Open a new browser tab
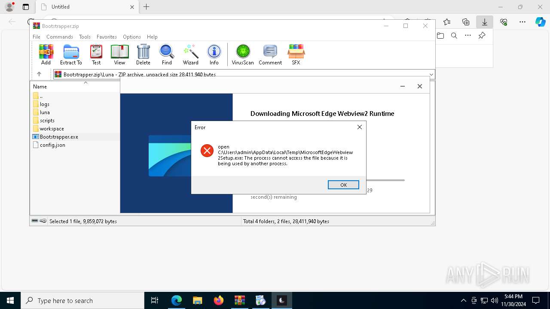 (147, 7)
